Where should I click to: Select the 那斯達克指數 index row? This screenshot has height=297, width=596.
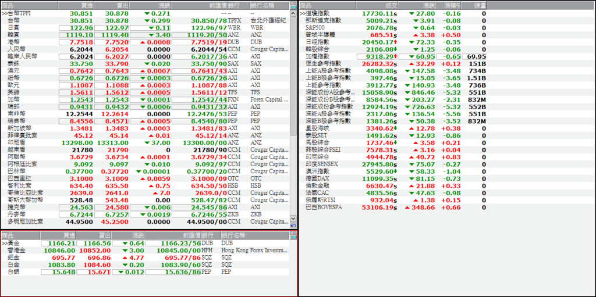(x=393, y=20)
